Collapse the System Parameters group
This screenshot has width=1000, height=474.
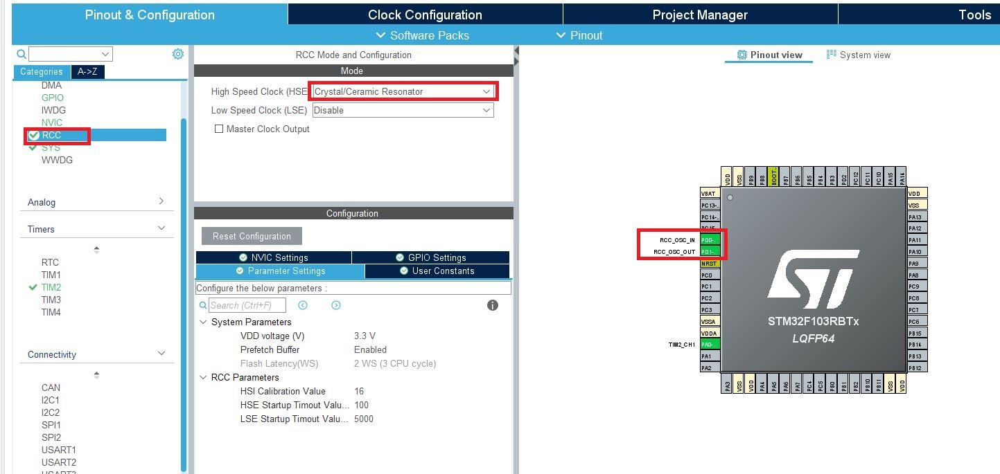pos(203,322)
